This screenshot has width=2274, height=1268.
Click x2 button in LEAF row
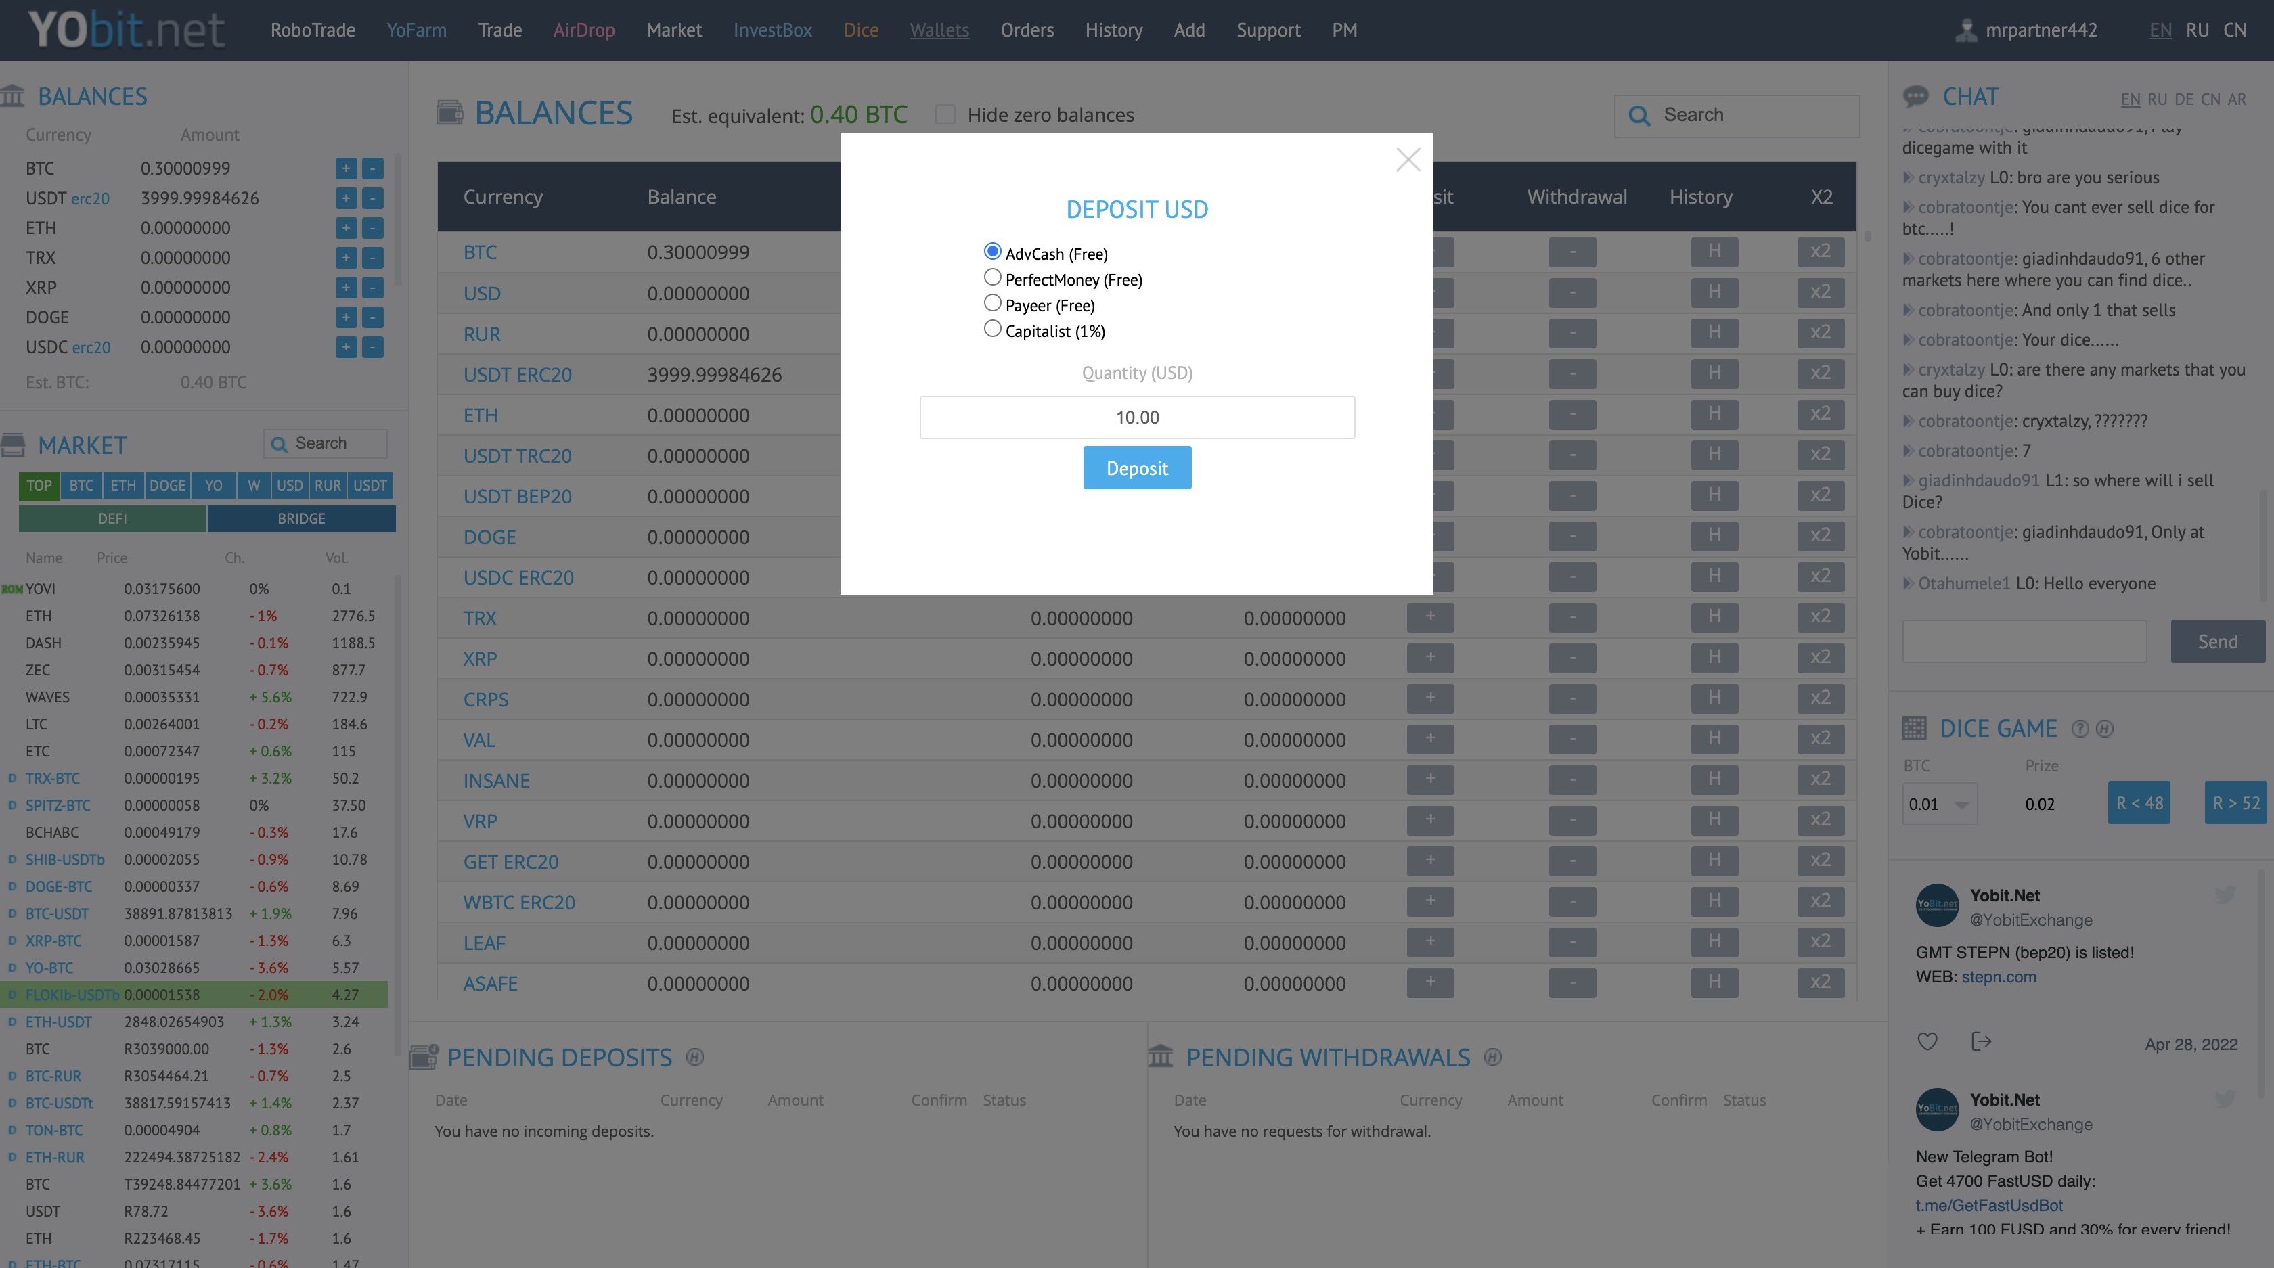pyautogui.click(x=1821, y=941)
